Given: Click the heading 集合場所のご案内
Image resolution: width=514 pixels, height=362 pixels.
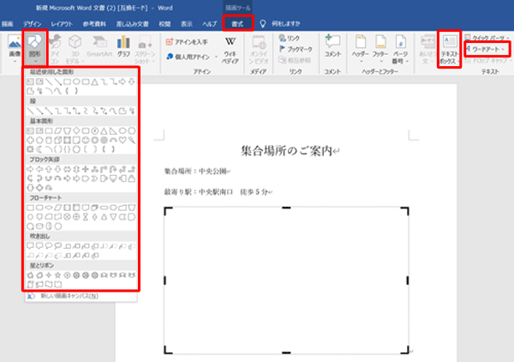Looking at the screenshot, I should (286, 151).
